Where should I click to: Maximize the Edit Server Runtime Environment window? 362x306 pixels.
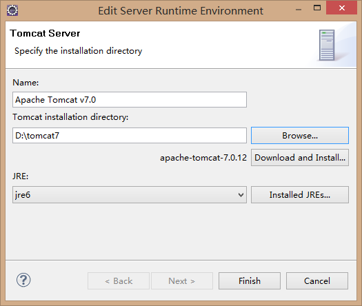[317, 8]
